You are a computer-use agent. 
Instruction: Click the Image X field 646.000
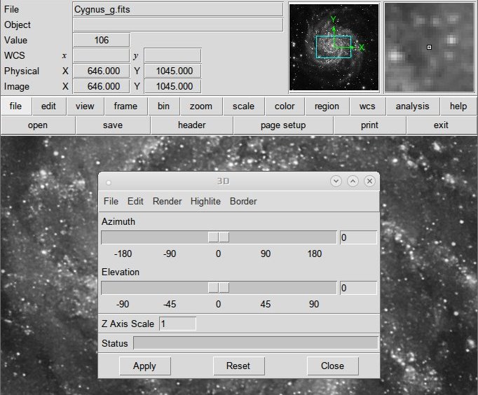click(x=102, y=86)
